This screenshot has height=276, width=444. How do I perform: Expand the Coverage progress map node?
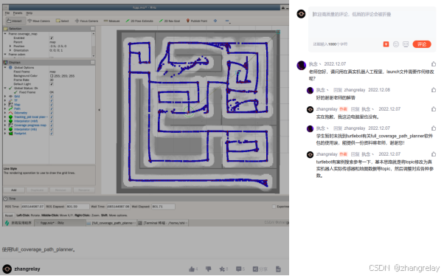point(5,125)
